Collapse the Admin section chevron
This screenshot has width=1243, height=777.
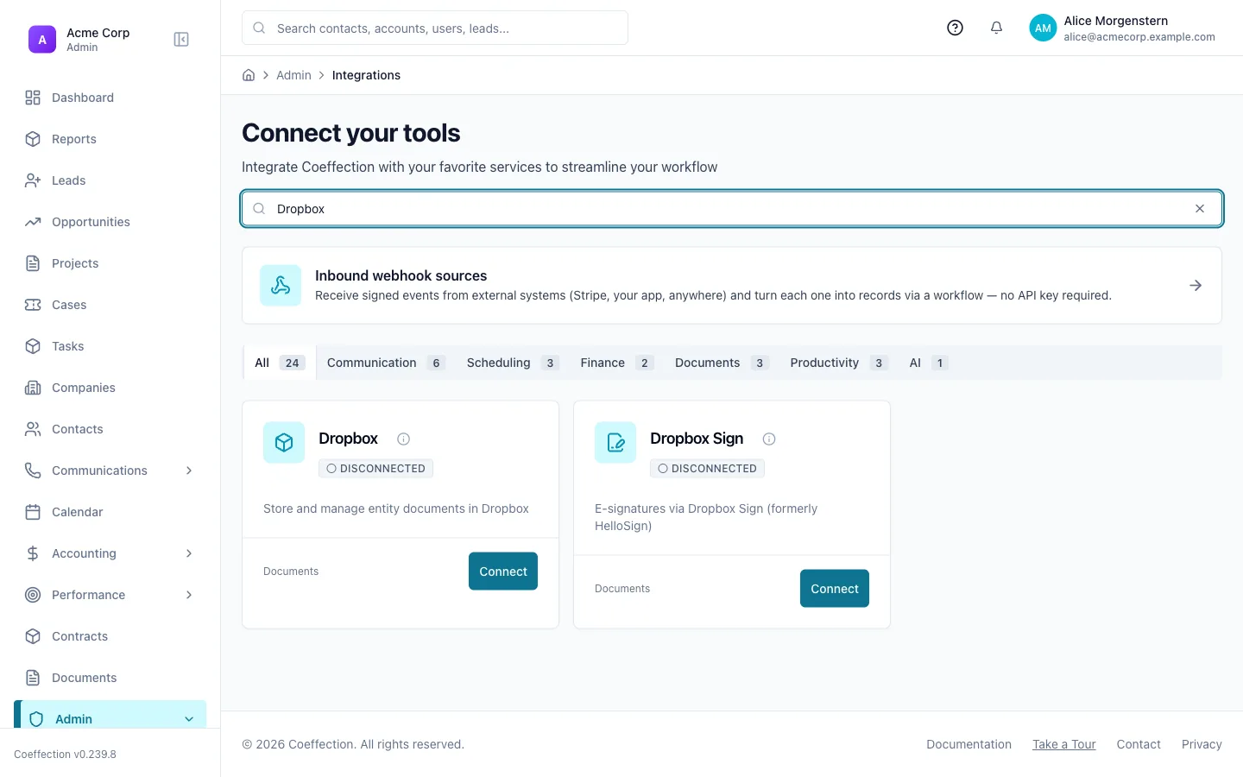point(189,719)
